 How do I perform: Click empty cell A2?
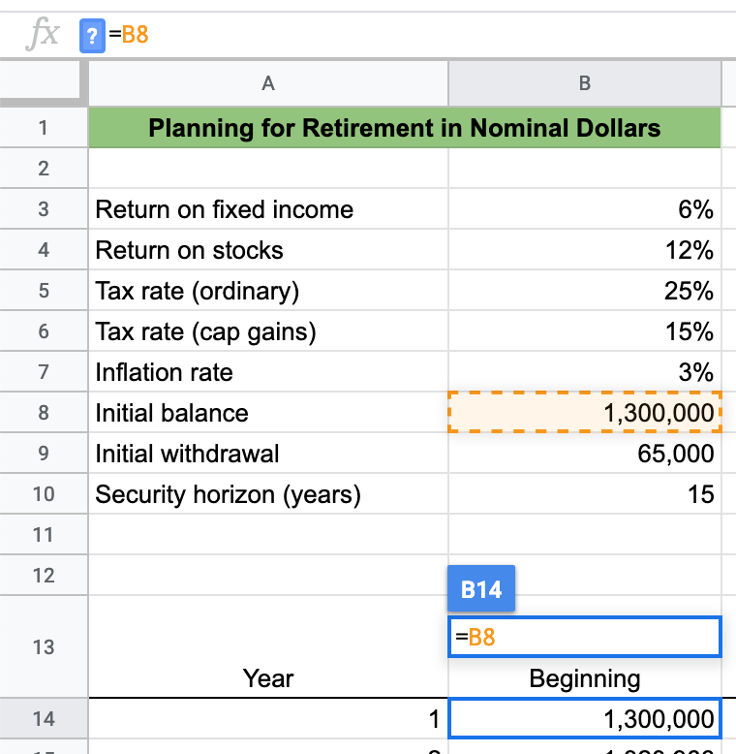268,169
